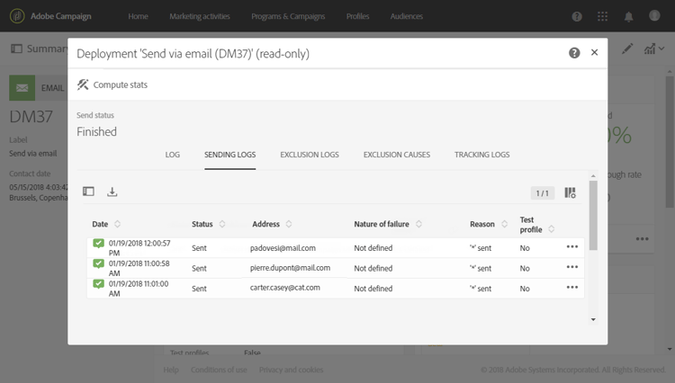The height and width of the screenshot is (383, 675).
Task: Open the Conditions of use link
Action: (219, 370)
